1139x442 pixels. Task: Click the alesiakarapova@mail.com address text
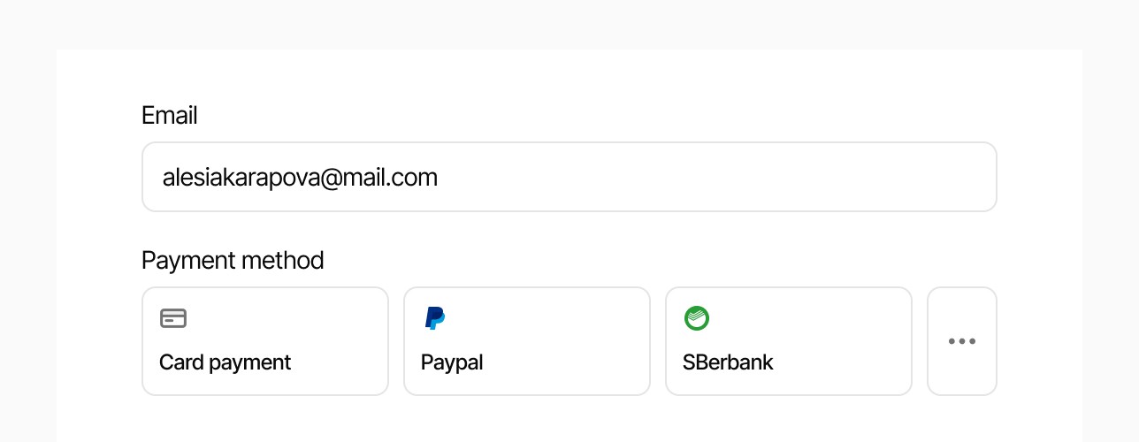point(300,178)
